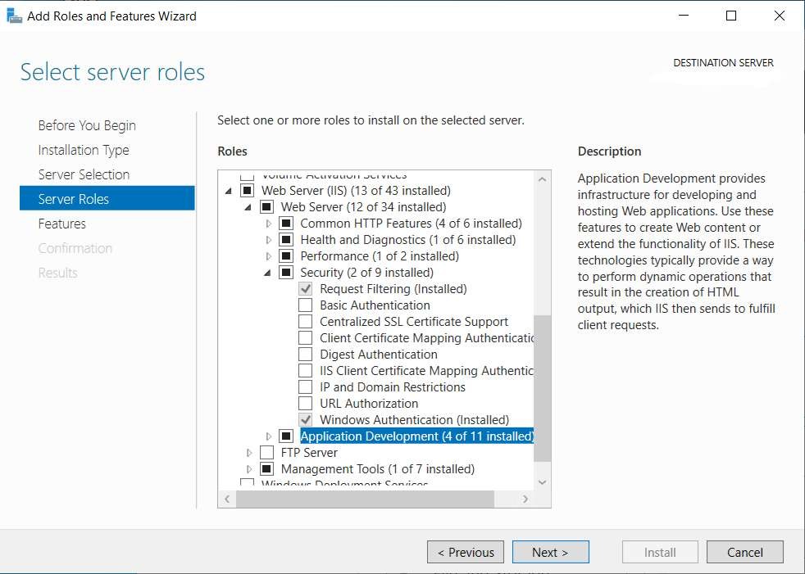Go to Before You Begin step

87,125
